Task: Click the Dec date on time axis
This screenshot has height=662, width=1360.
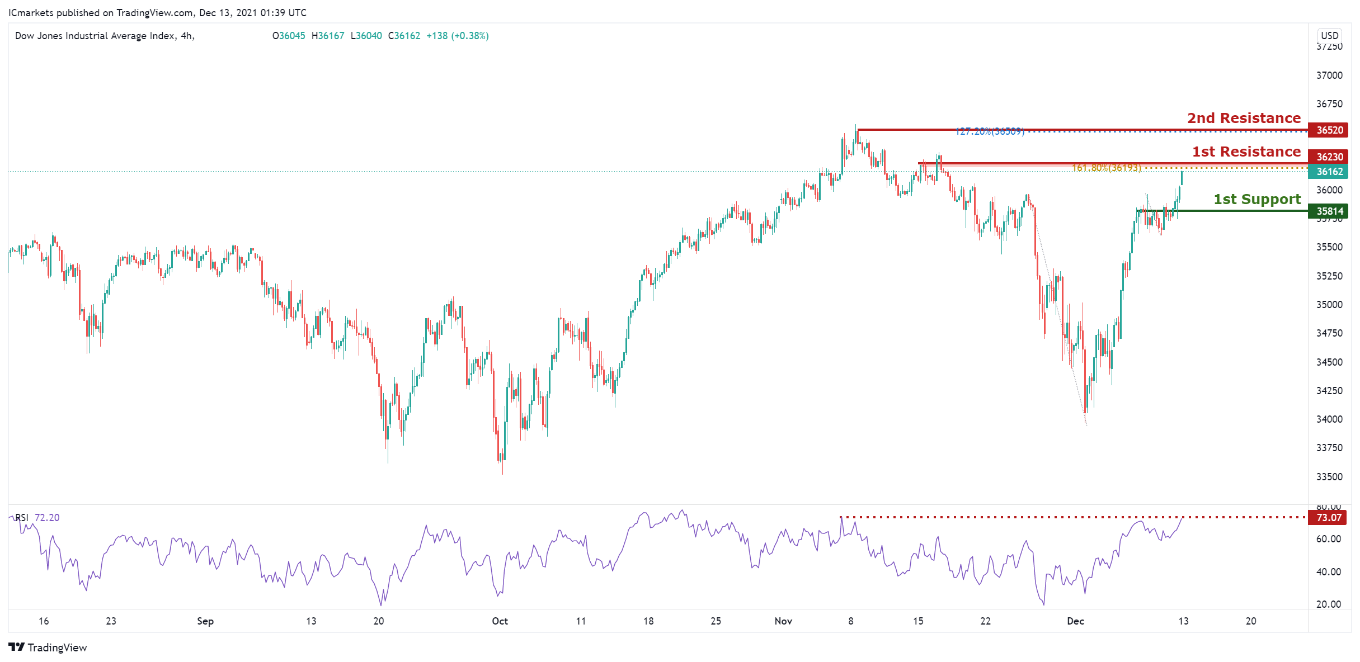Action: 1075,621
